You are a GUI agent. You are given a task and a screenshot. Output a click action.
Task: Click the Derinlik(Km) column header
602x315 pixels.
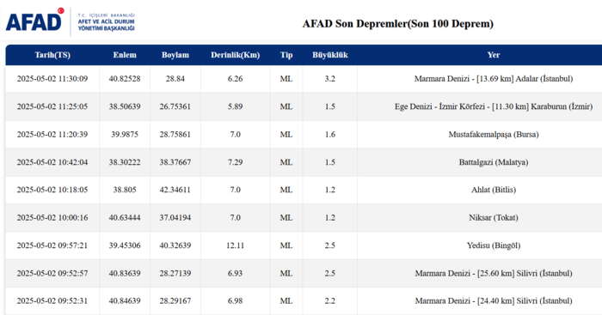235,55
